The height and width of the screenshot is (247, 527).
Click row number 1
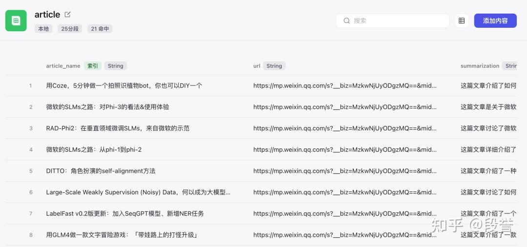point(31,86)
